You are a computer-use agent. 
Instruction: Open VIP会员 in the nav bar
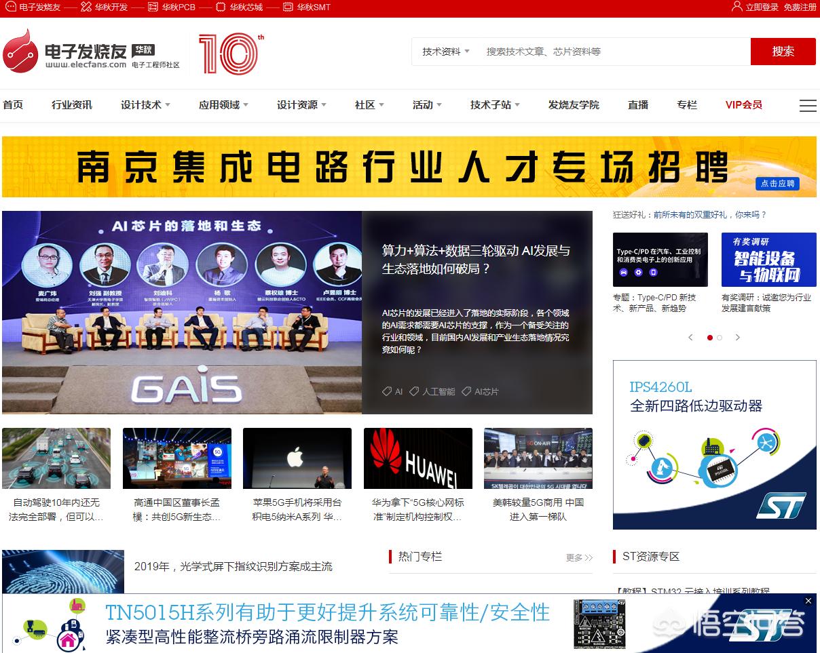click(x=744, y=105)
